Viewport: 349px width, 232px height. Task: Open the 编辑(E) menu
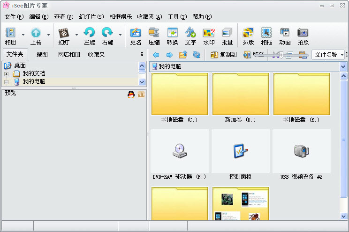(x=39, y=17)
